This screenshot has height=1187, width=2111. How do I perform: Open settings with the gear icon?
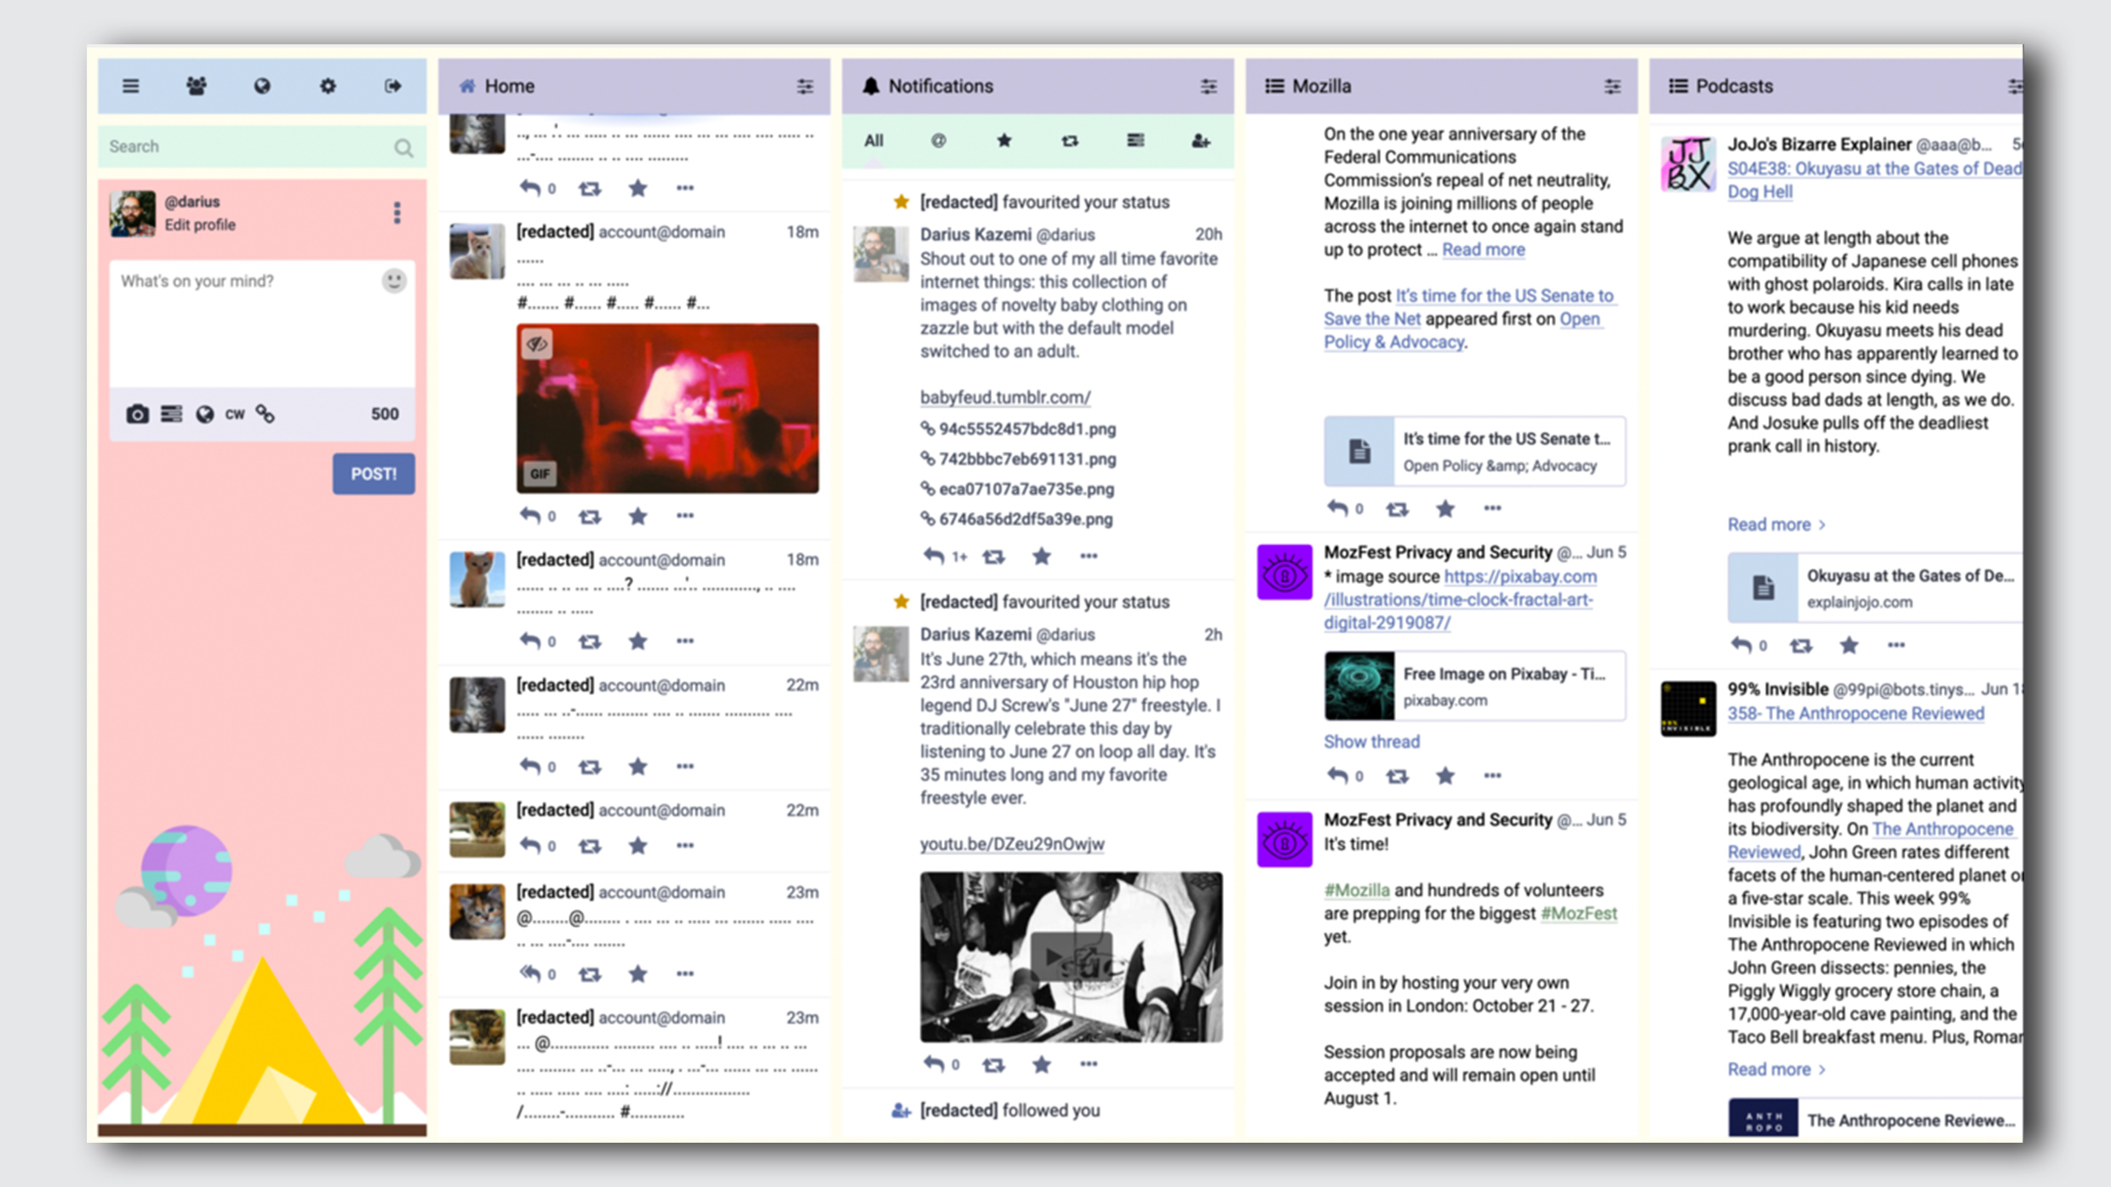point(328,85)
